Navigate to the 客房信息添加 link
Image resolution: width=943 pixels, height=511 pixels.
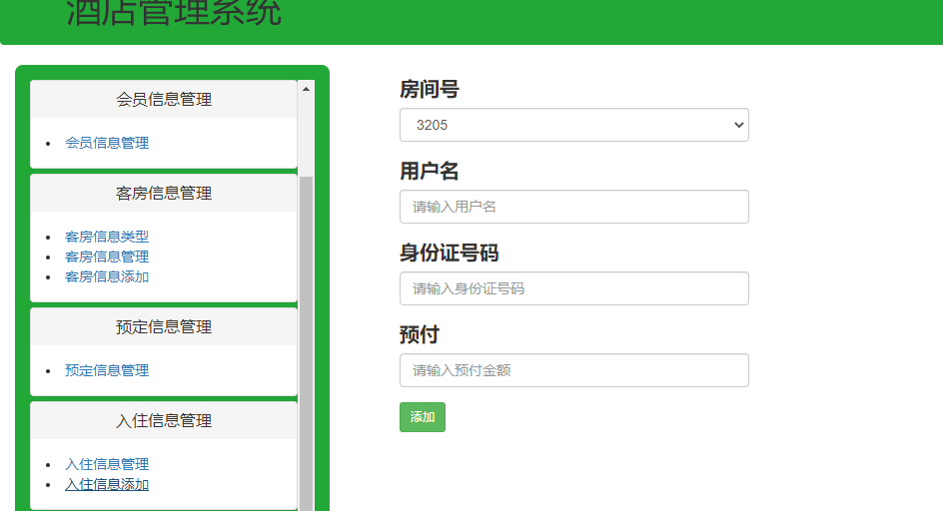tap(107, 276)
